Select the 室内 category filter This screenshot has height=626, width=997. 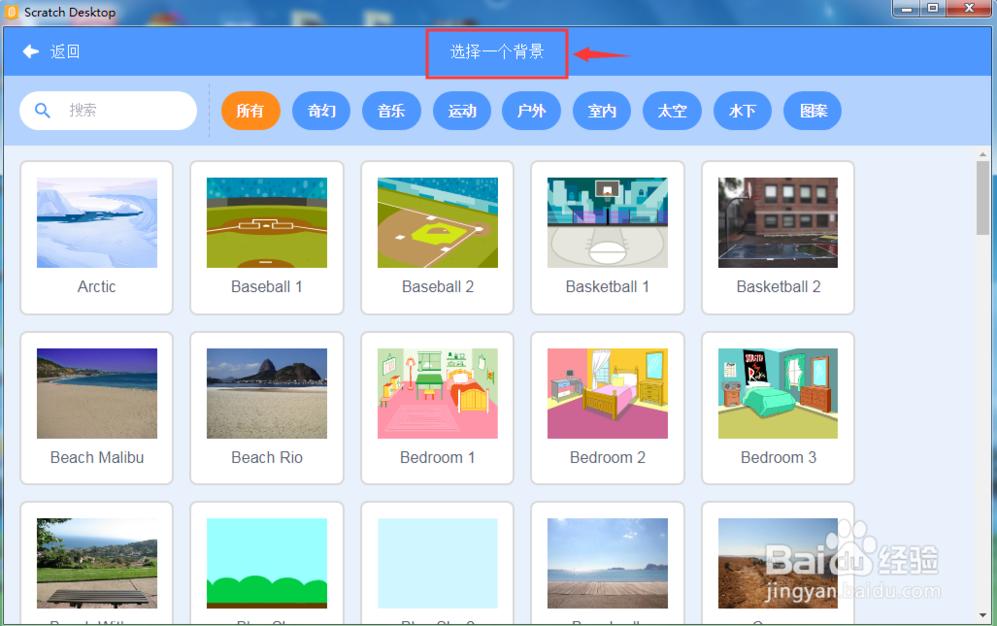coord(602,111)
